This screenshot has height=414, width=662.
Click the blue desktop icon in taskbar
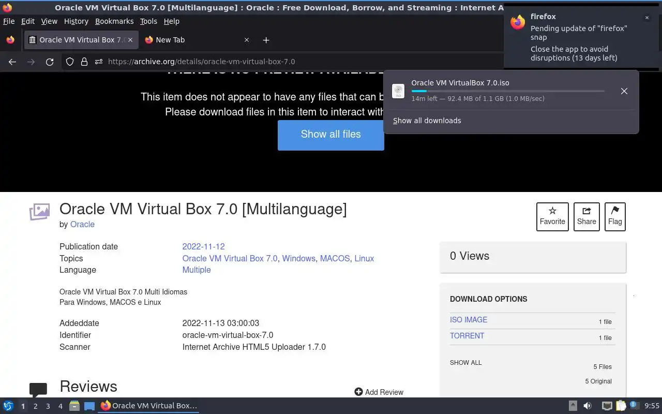[x=89, y=406]
